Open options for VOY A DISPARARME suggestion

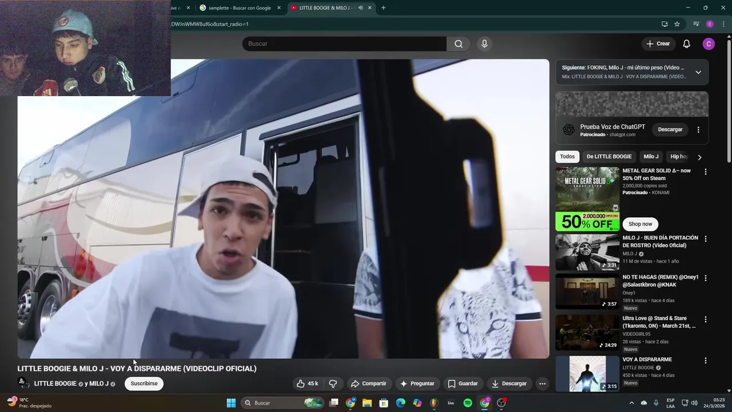[x=705, y=360]
